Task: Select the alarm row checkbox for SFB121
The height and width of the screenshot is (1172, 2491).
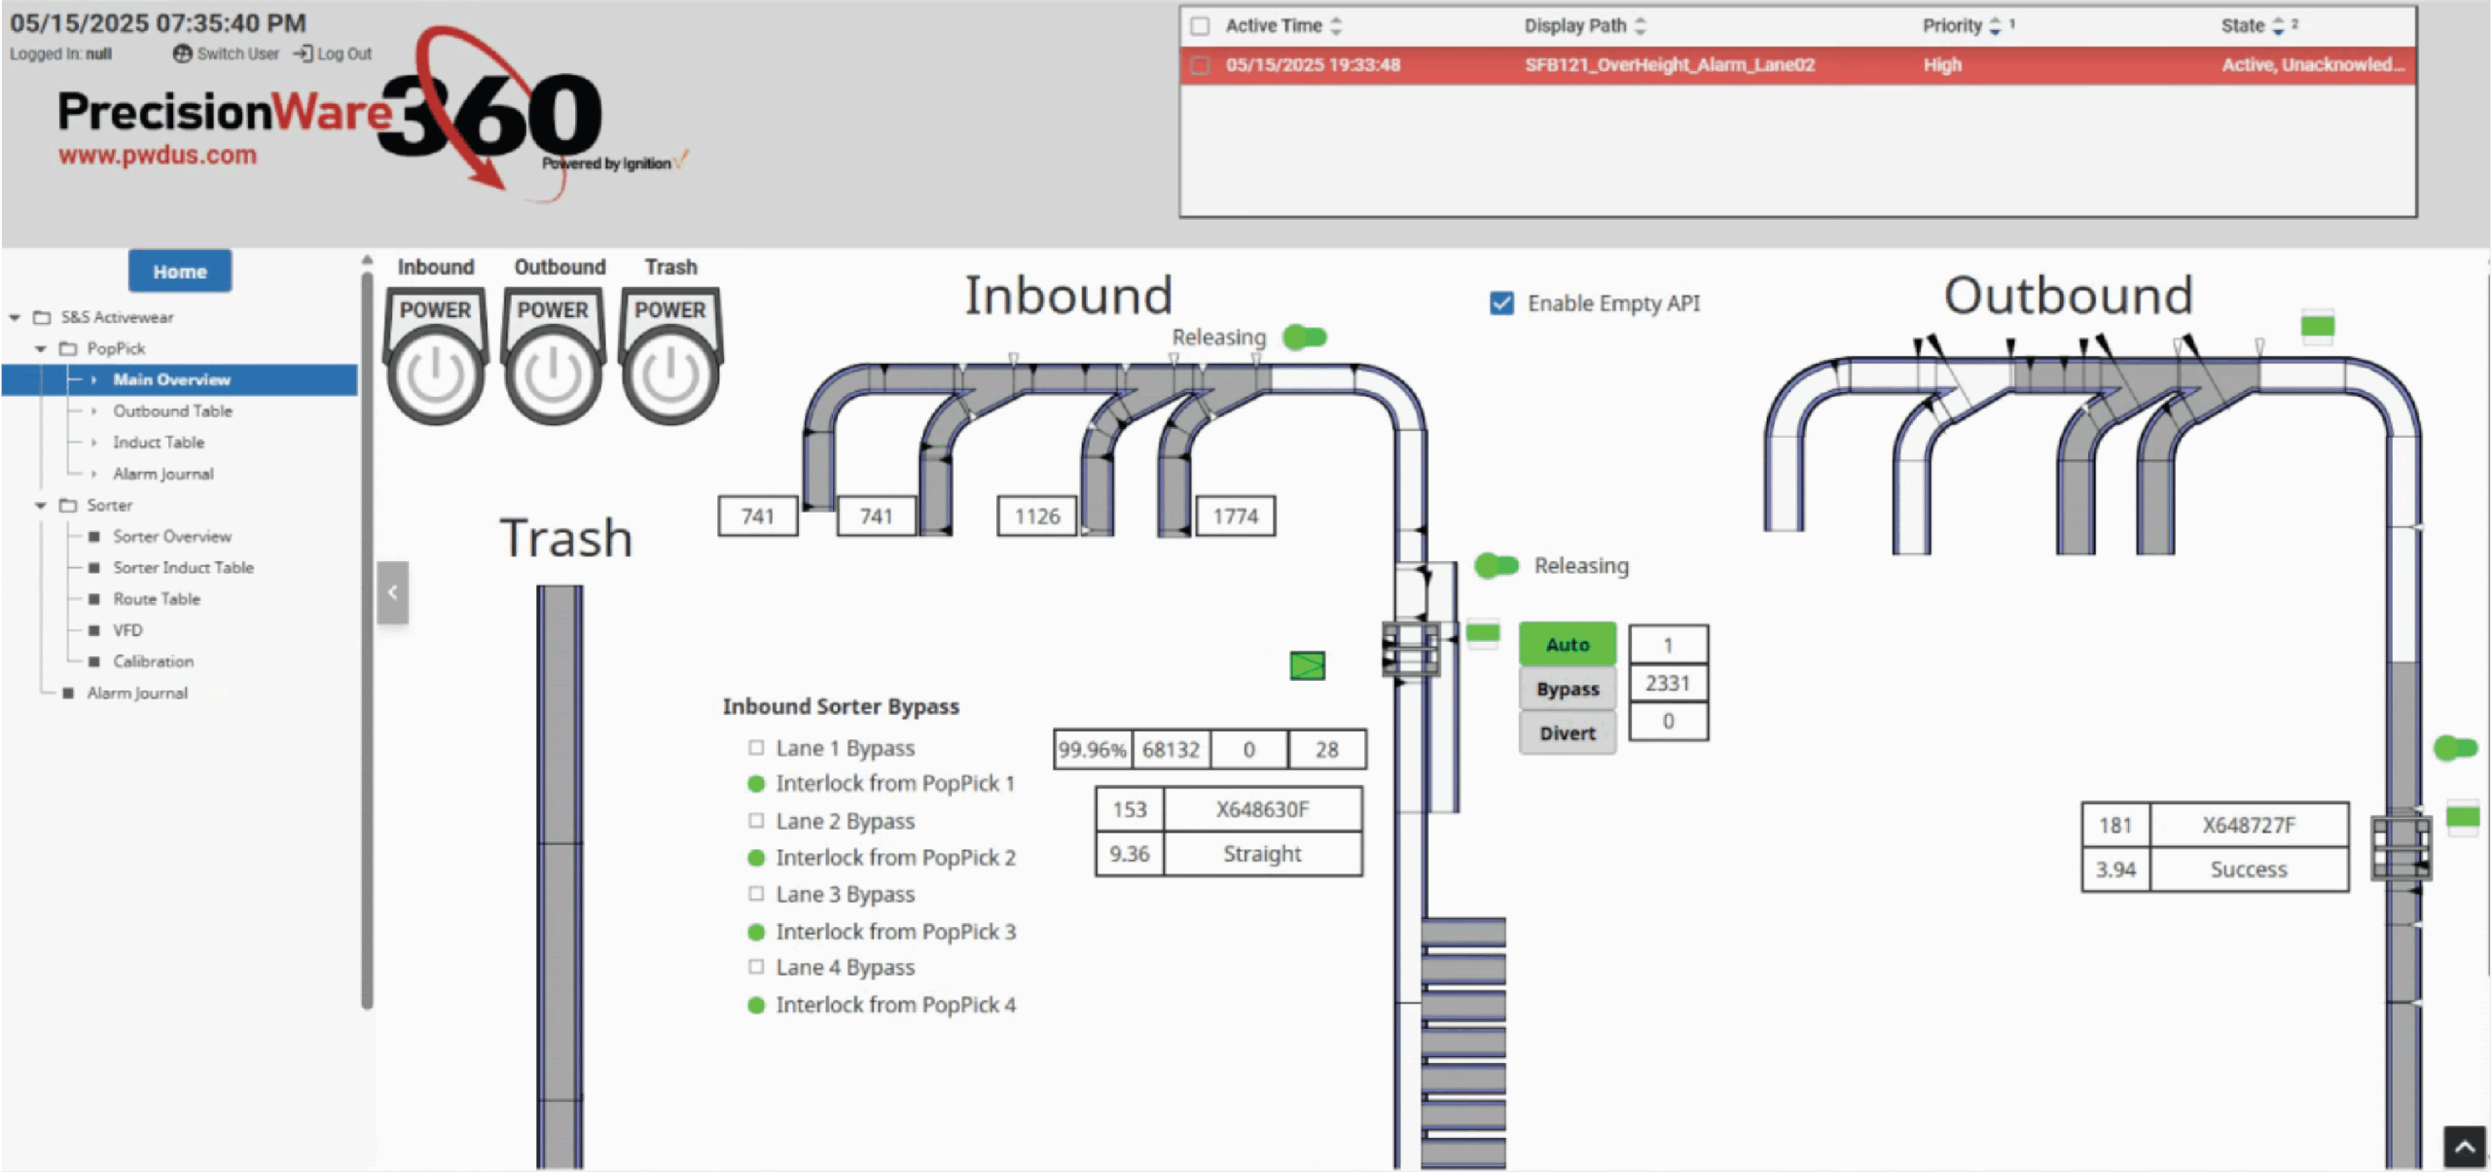Action: pyautogui.click(x=1200, y=65)
